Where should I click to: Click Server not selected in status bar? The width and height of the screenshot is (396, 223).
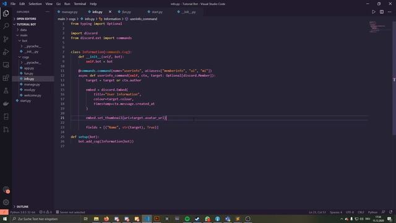click(71, 212)
